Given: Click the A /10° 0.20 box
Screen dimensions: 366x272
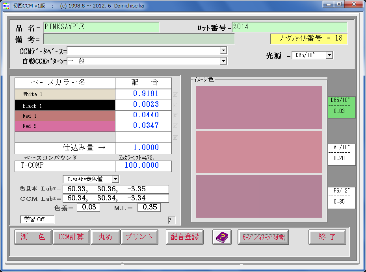Looking at the screenshot, I should (342, 155).
